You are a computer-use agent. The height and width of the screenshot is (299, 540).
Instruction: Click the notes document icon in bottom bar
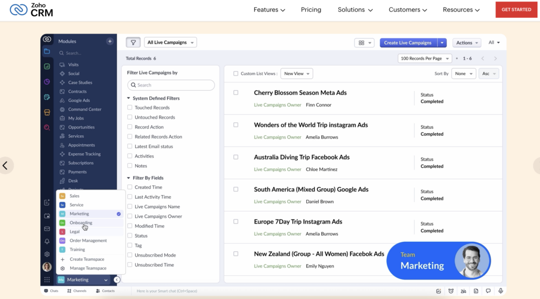coord(476,291)
